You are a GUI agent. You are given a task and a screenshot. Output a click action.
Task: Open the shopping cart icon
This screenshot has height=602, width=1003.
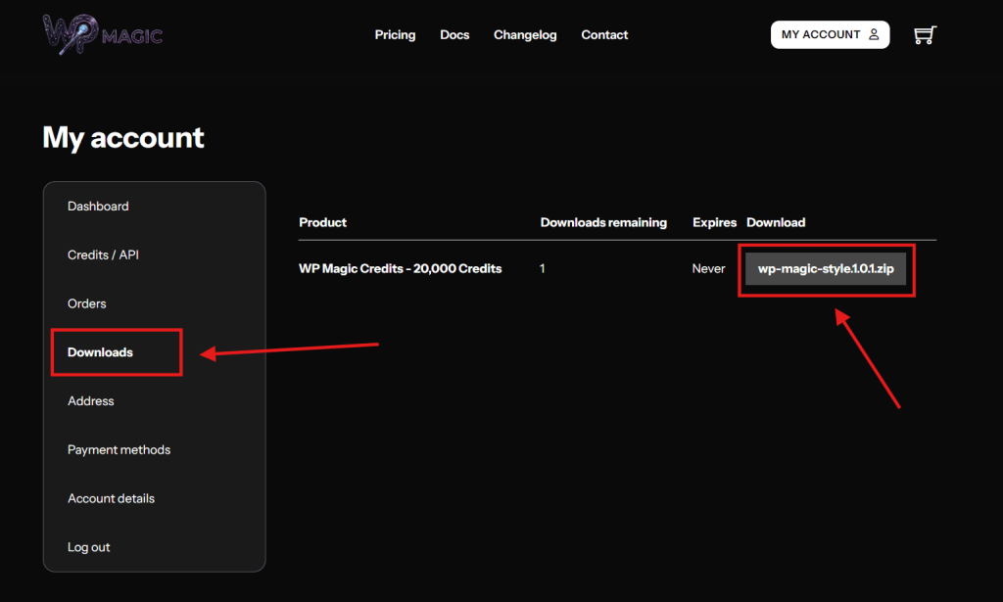pos(924,35)
